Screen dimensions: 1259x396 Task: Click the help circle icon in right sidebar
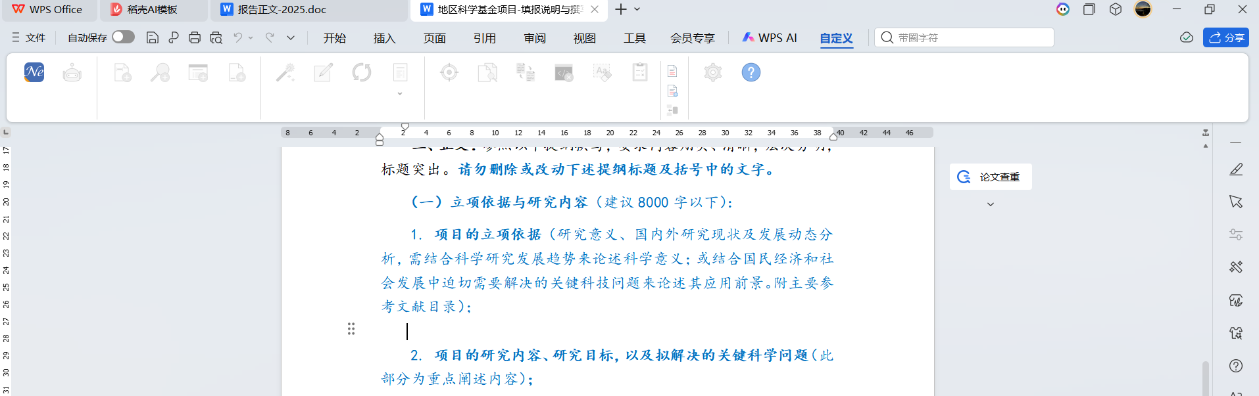[x=1236, y=366]
